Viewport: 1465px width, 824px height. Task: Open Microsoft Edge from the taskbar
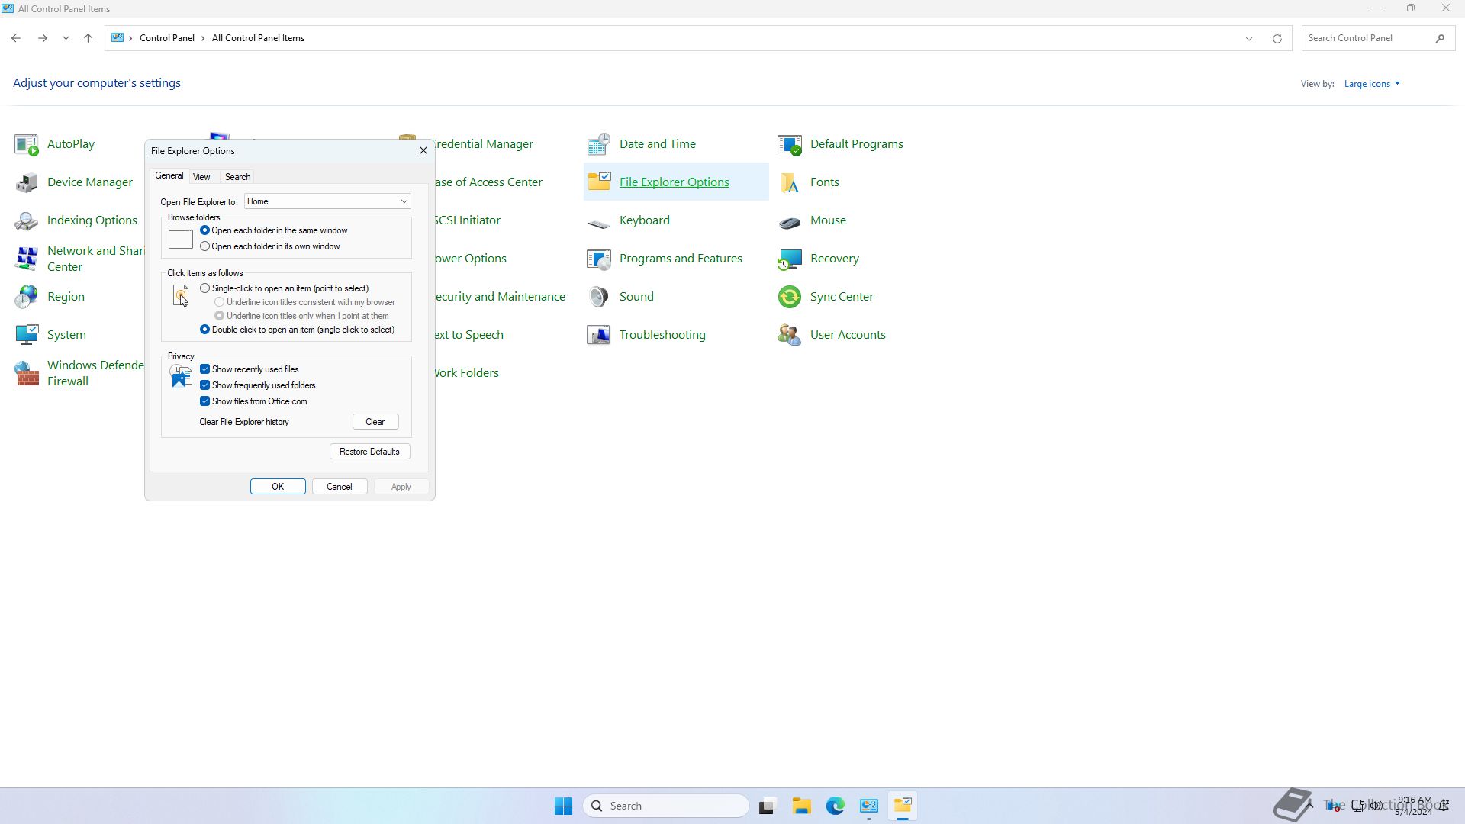[835, 806]
